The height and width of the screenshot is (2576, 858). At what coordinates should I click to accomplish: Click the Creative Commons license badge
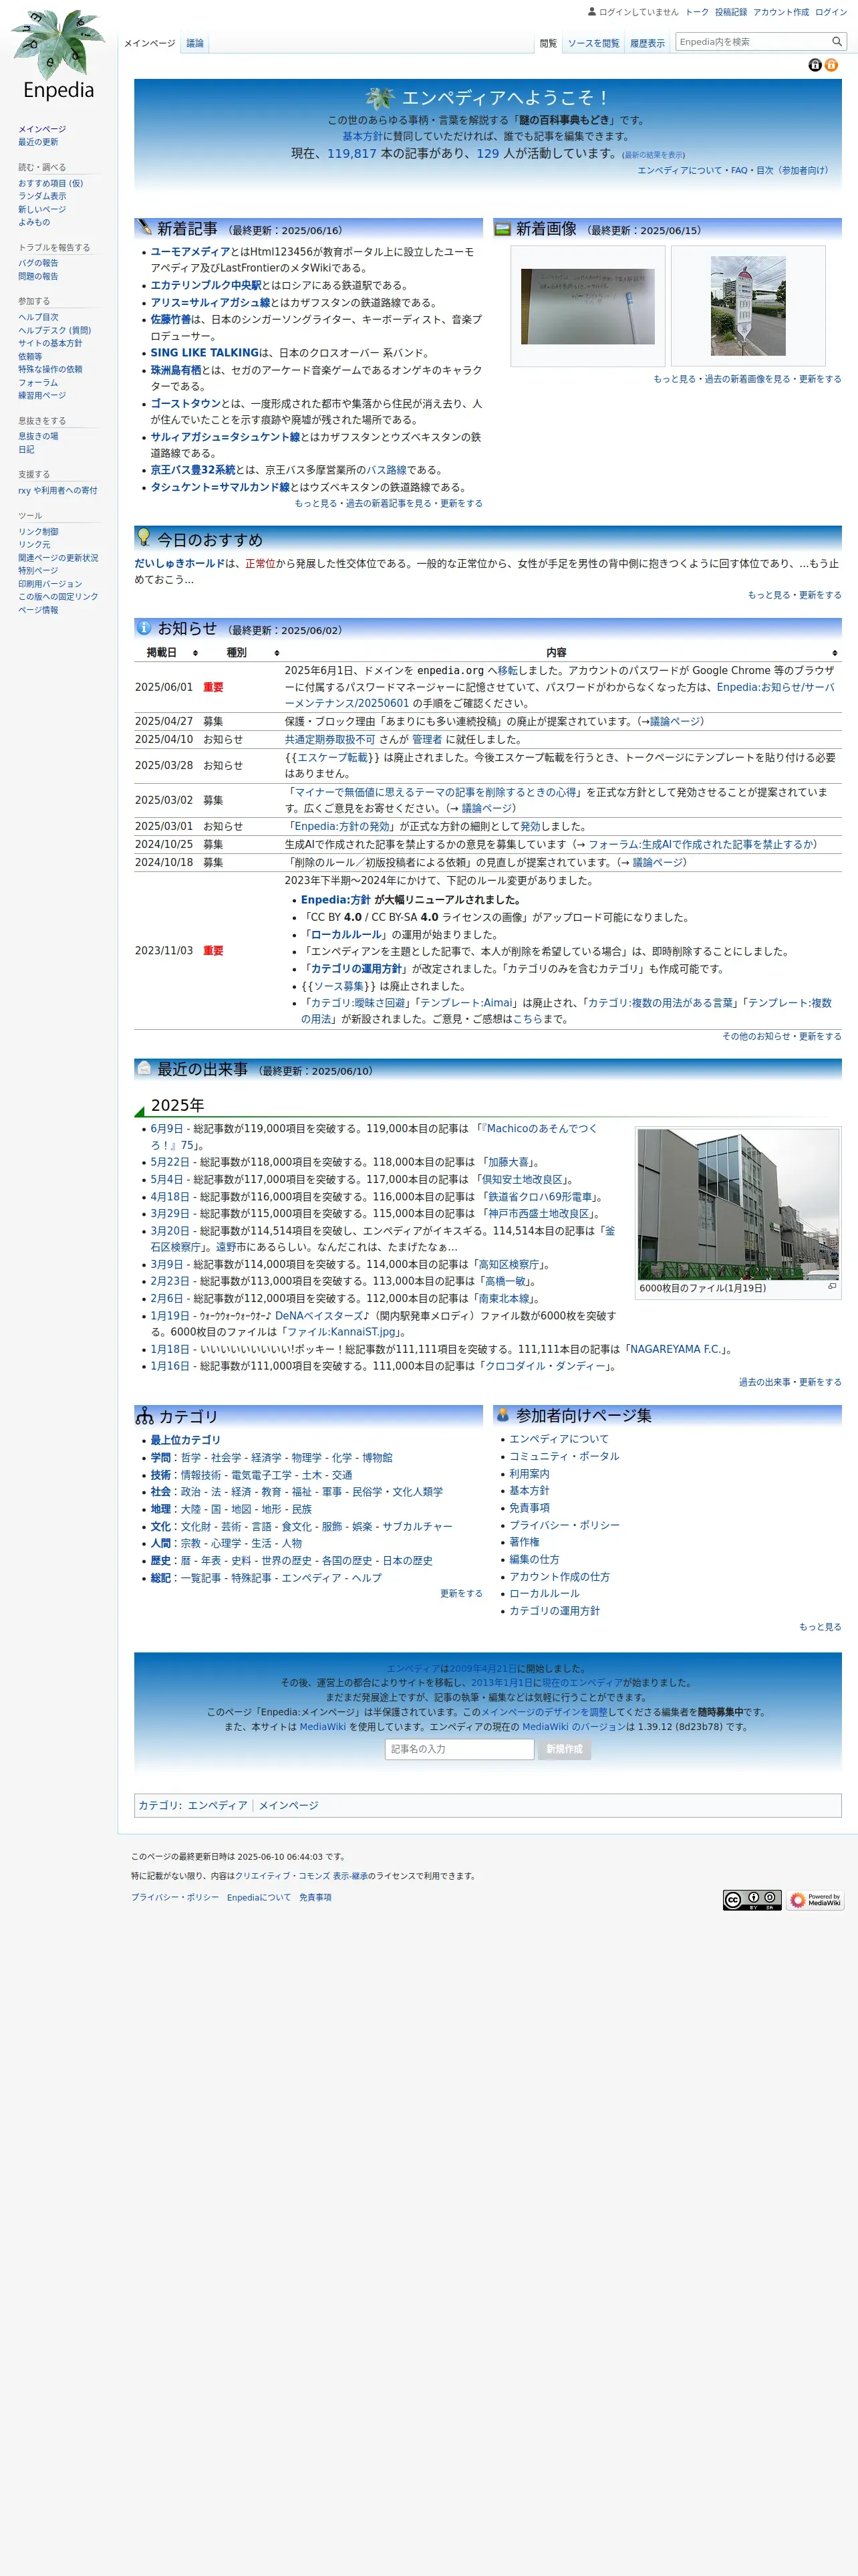click(752, 1900)
